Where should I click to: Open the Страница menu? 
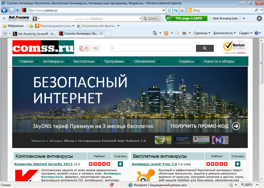(x=202, y=33)
